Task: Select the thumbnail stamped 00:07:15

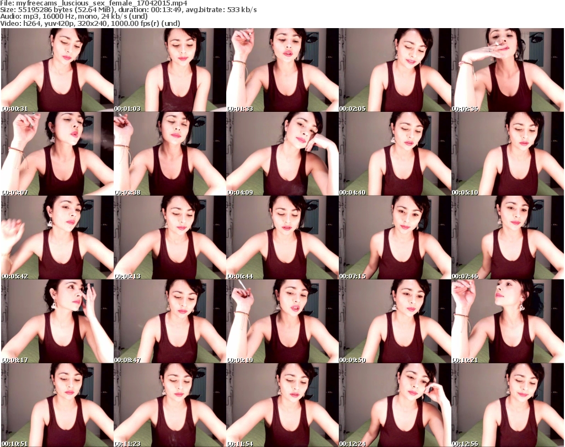Action: pos(395,238)
